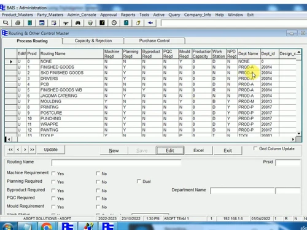
Task: Switch to Purchase Control tab
Action: (x=155, y=40)
